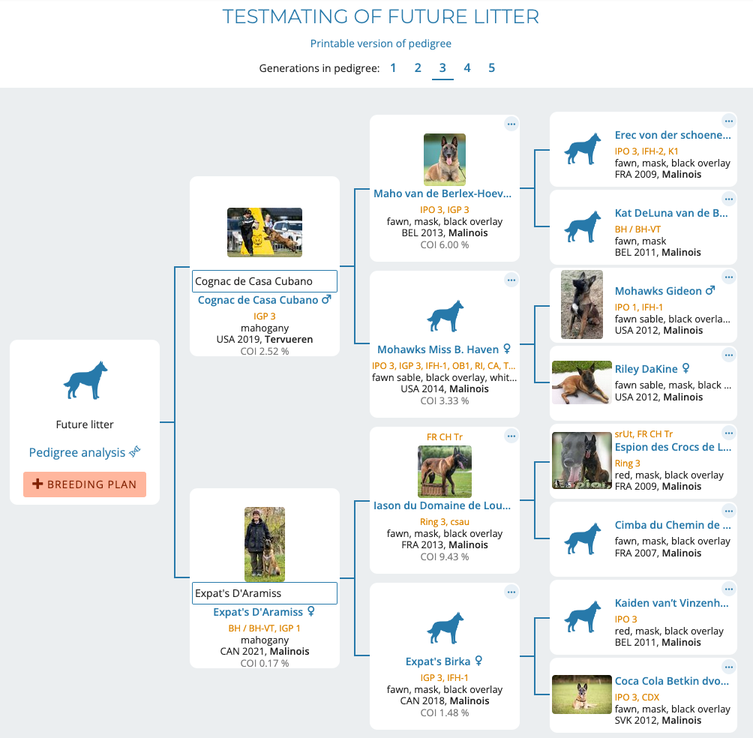Select 4 generations in pedigree
The width and height of the screenshot is (753, 738).
[x=466, y=68]
